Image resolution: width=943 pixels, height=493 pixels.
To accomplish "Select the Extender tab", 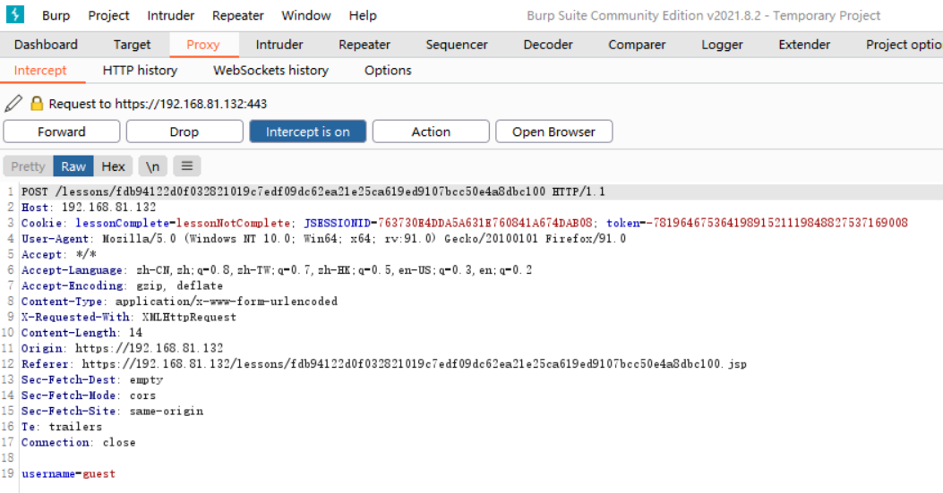I will 804,45.
